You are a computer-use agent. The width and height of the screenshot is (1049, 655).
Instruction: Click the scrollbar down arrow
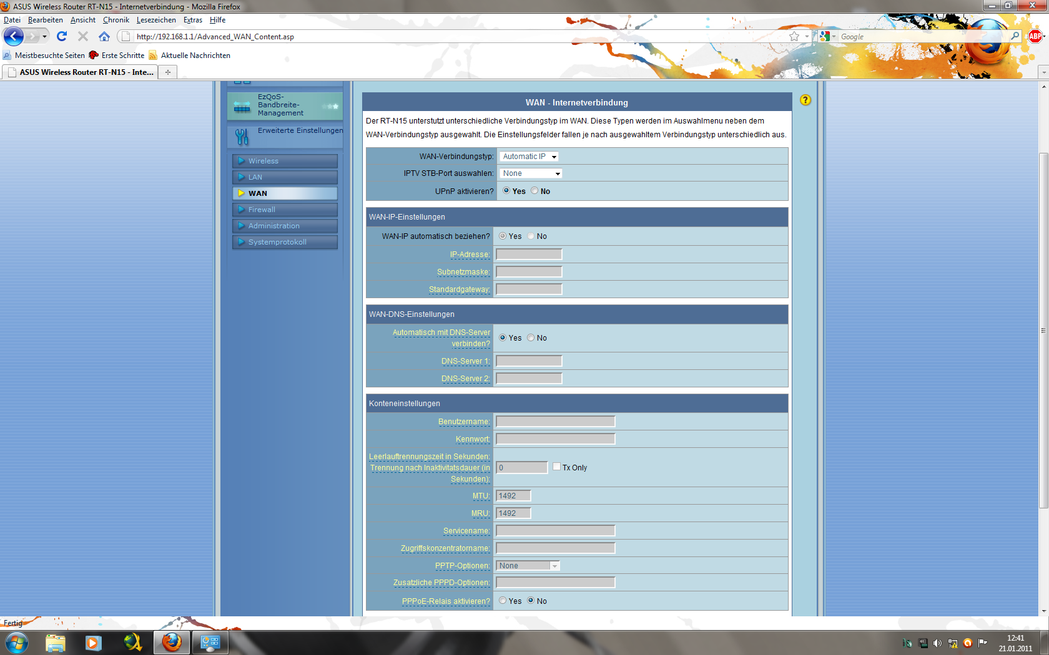coord(1043,611)
